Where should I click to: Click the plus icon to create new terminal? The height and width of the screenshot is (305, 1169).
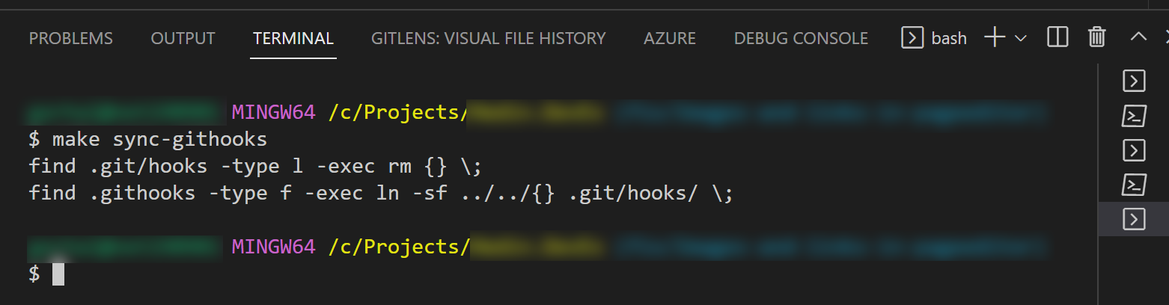pos(994,37)
